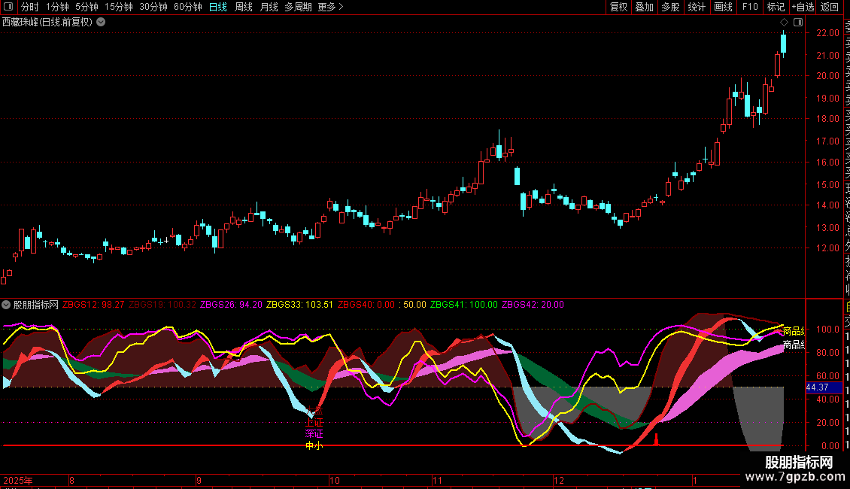Click the 返回 back button
Screen dimensions: 850x489
coord(830,7)
